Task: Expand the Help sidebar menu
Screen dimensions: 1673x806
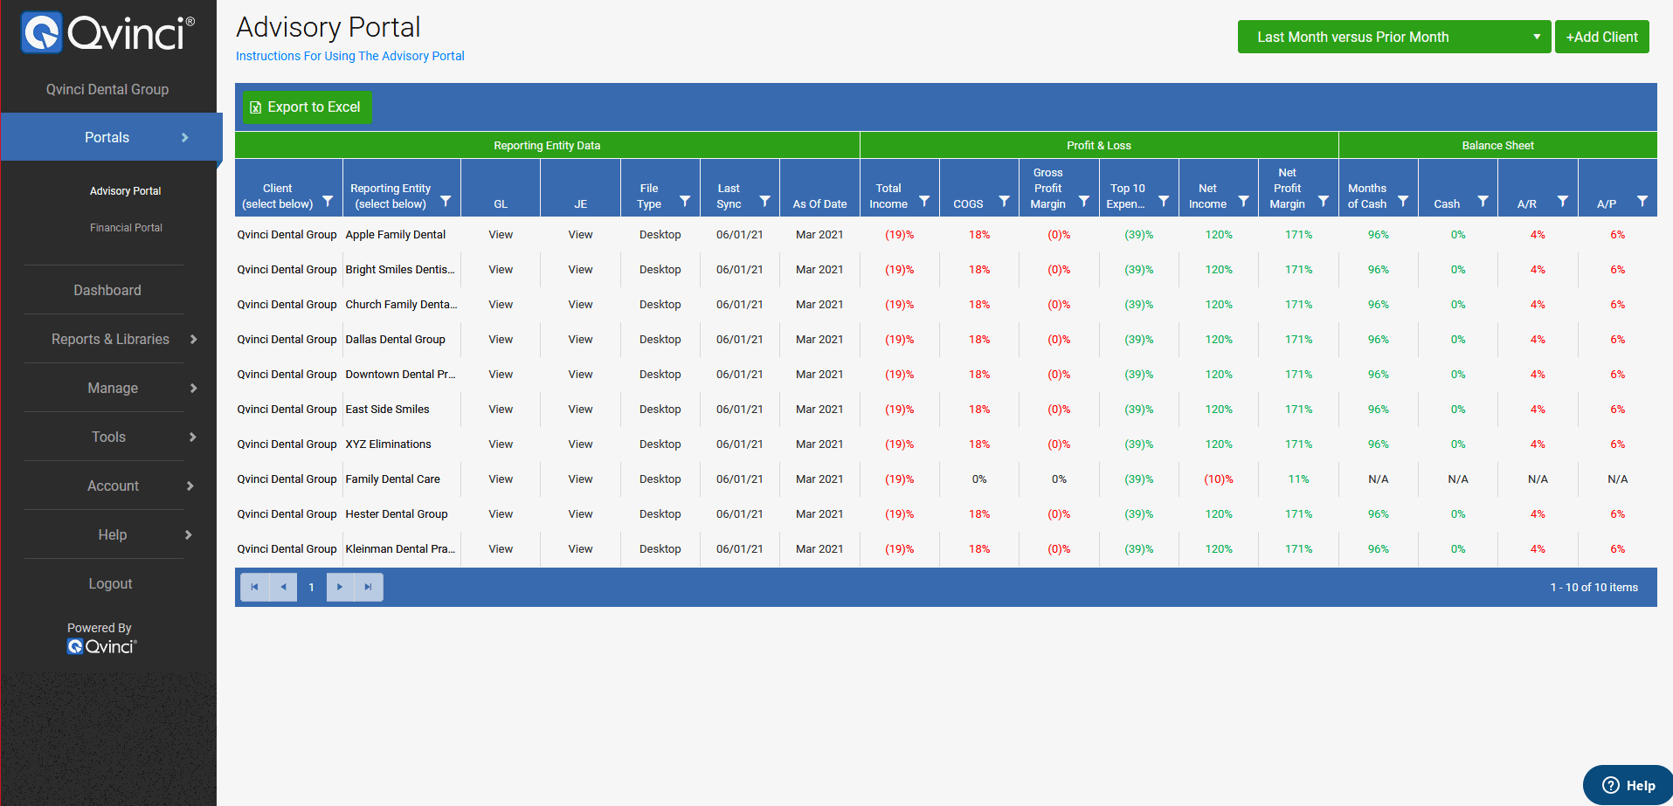Action: [111, 534]
